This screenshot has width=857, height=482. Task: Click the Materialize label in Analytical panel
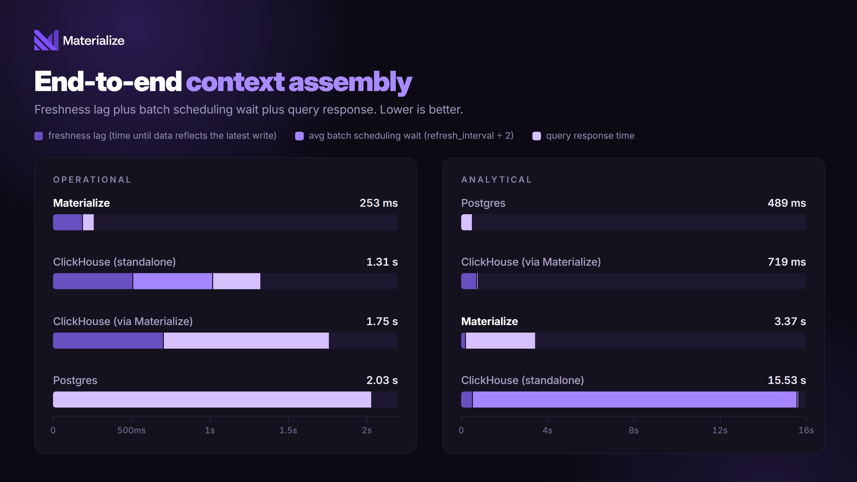coord(489,321)
